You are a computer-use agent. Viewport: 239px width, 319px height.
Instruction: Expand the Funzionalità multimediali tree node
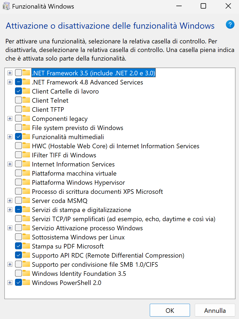pos(10,137)
